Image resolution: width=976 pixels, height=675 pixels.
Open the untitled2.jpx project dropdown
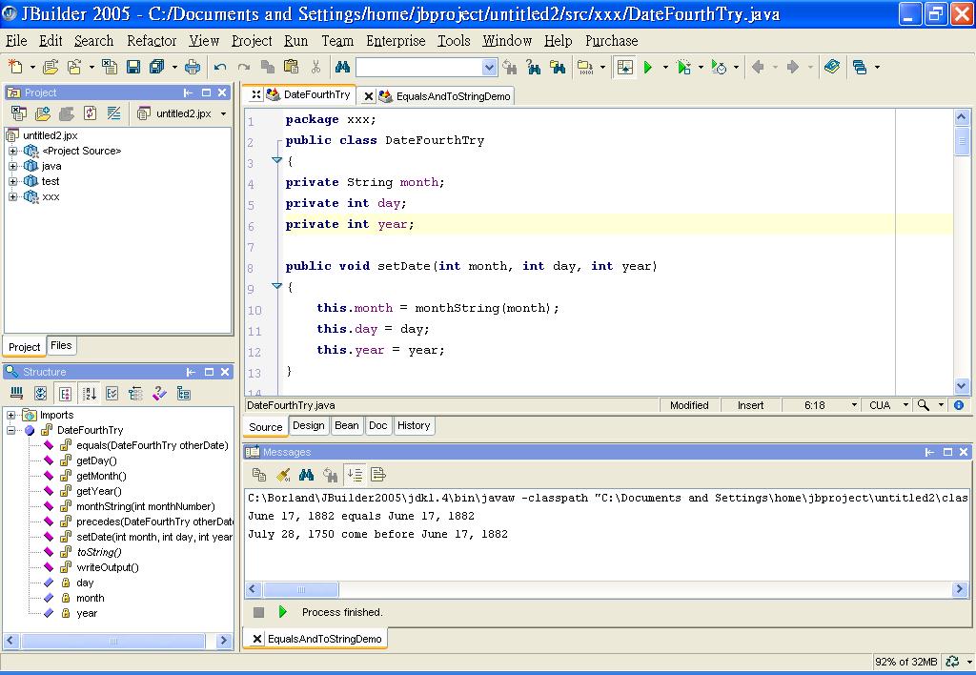click(x=223, y=114)
